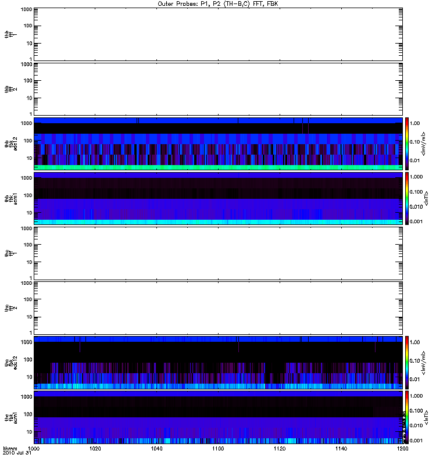Click inside the thc fbk scm1 spectrogram
436x465 pixels.
click(218, 417)
